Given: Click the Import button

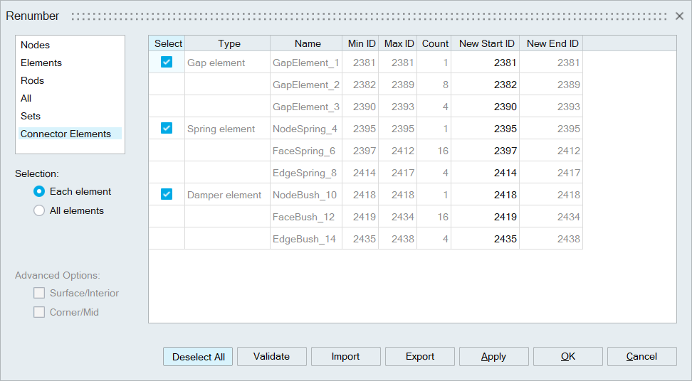Looking at the screenshot, I should click(345, 357).
